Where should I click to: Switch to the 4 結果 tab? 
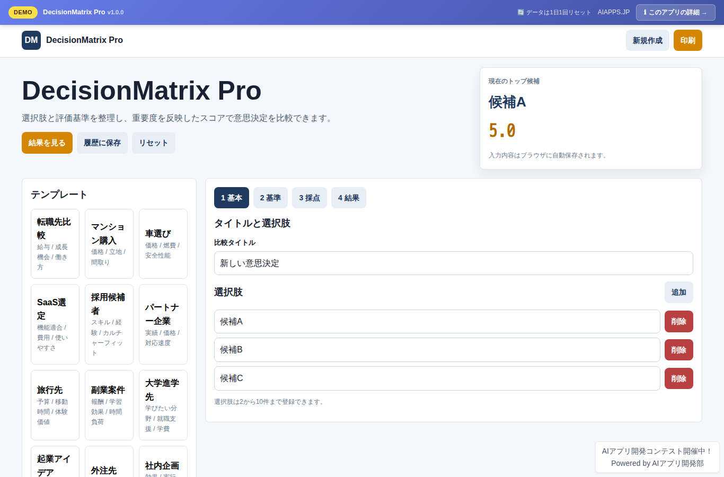pos(349,198)
